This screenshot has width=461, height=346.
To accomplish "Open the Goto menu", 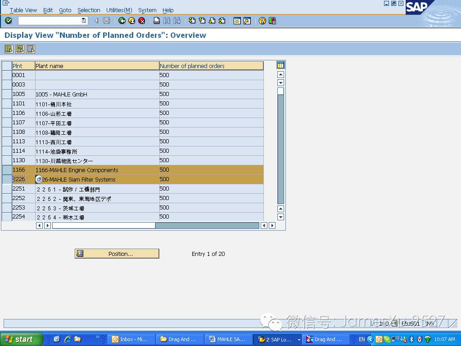I will coord(65,10).
